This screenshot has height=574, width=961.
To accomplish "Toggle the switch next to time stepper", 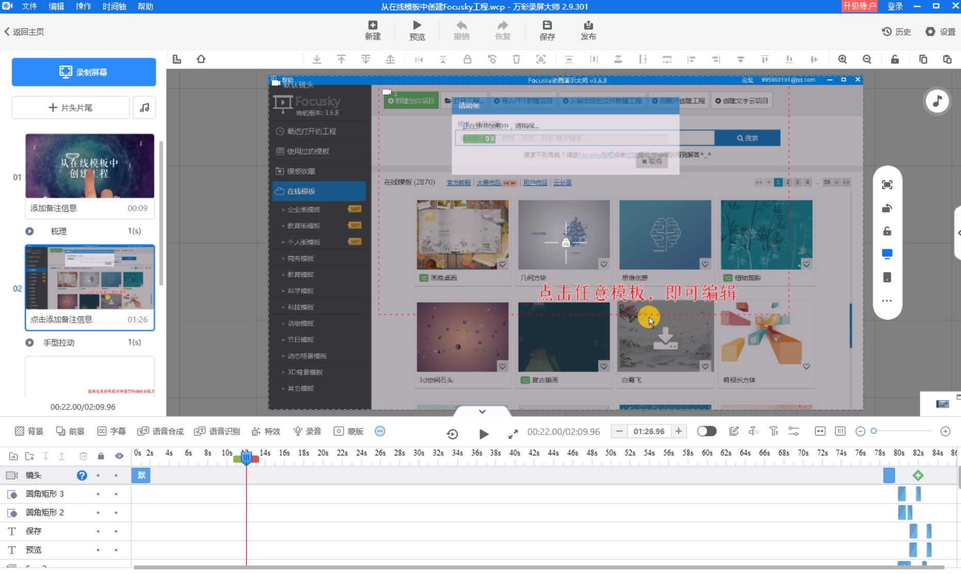I will click(x=707, y=431).
